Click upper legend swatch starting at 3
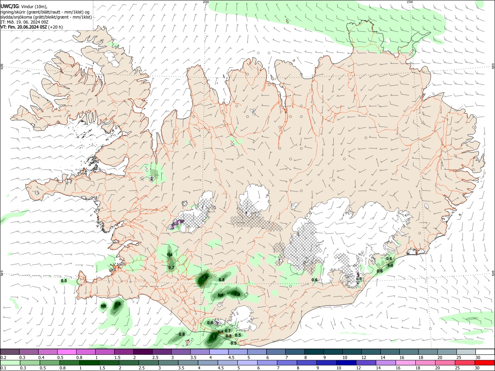This screenshot has width=495, height=371. 181,352
